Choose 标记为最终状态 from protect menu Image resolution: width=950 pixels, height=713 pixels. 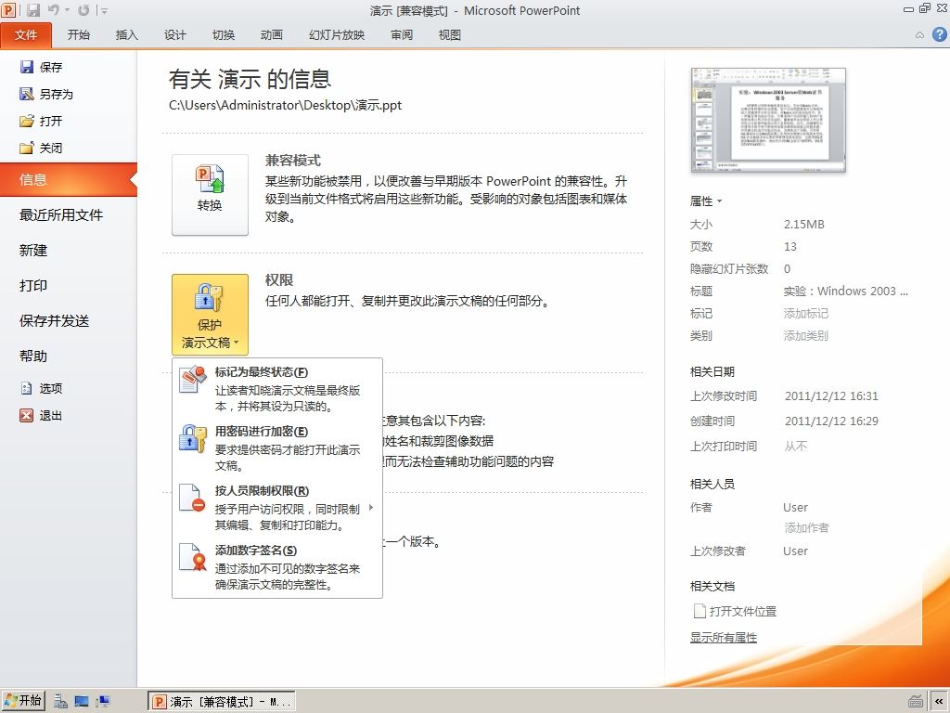pos(278,389)
